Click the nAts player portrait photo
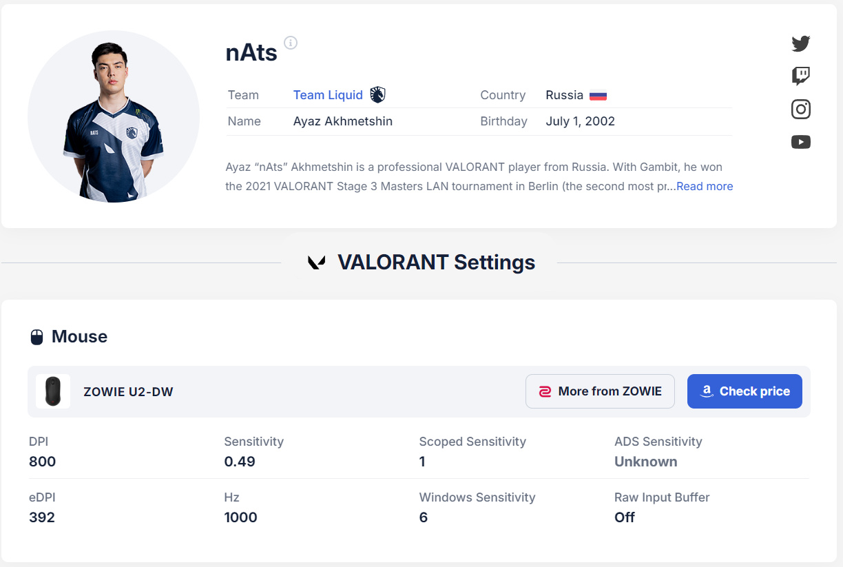843x567 pixels. tap(114, 116)
